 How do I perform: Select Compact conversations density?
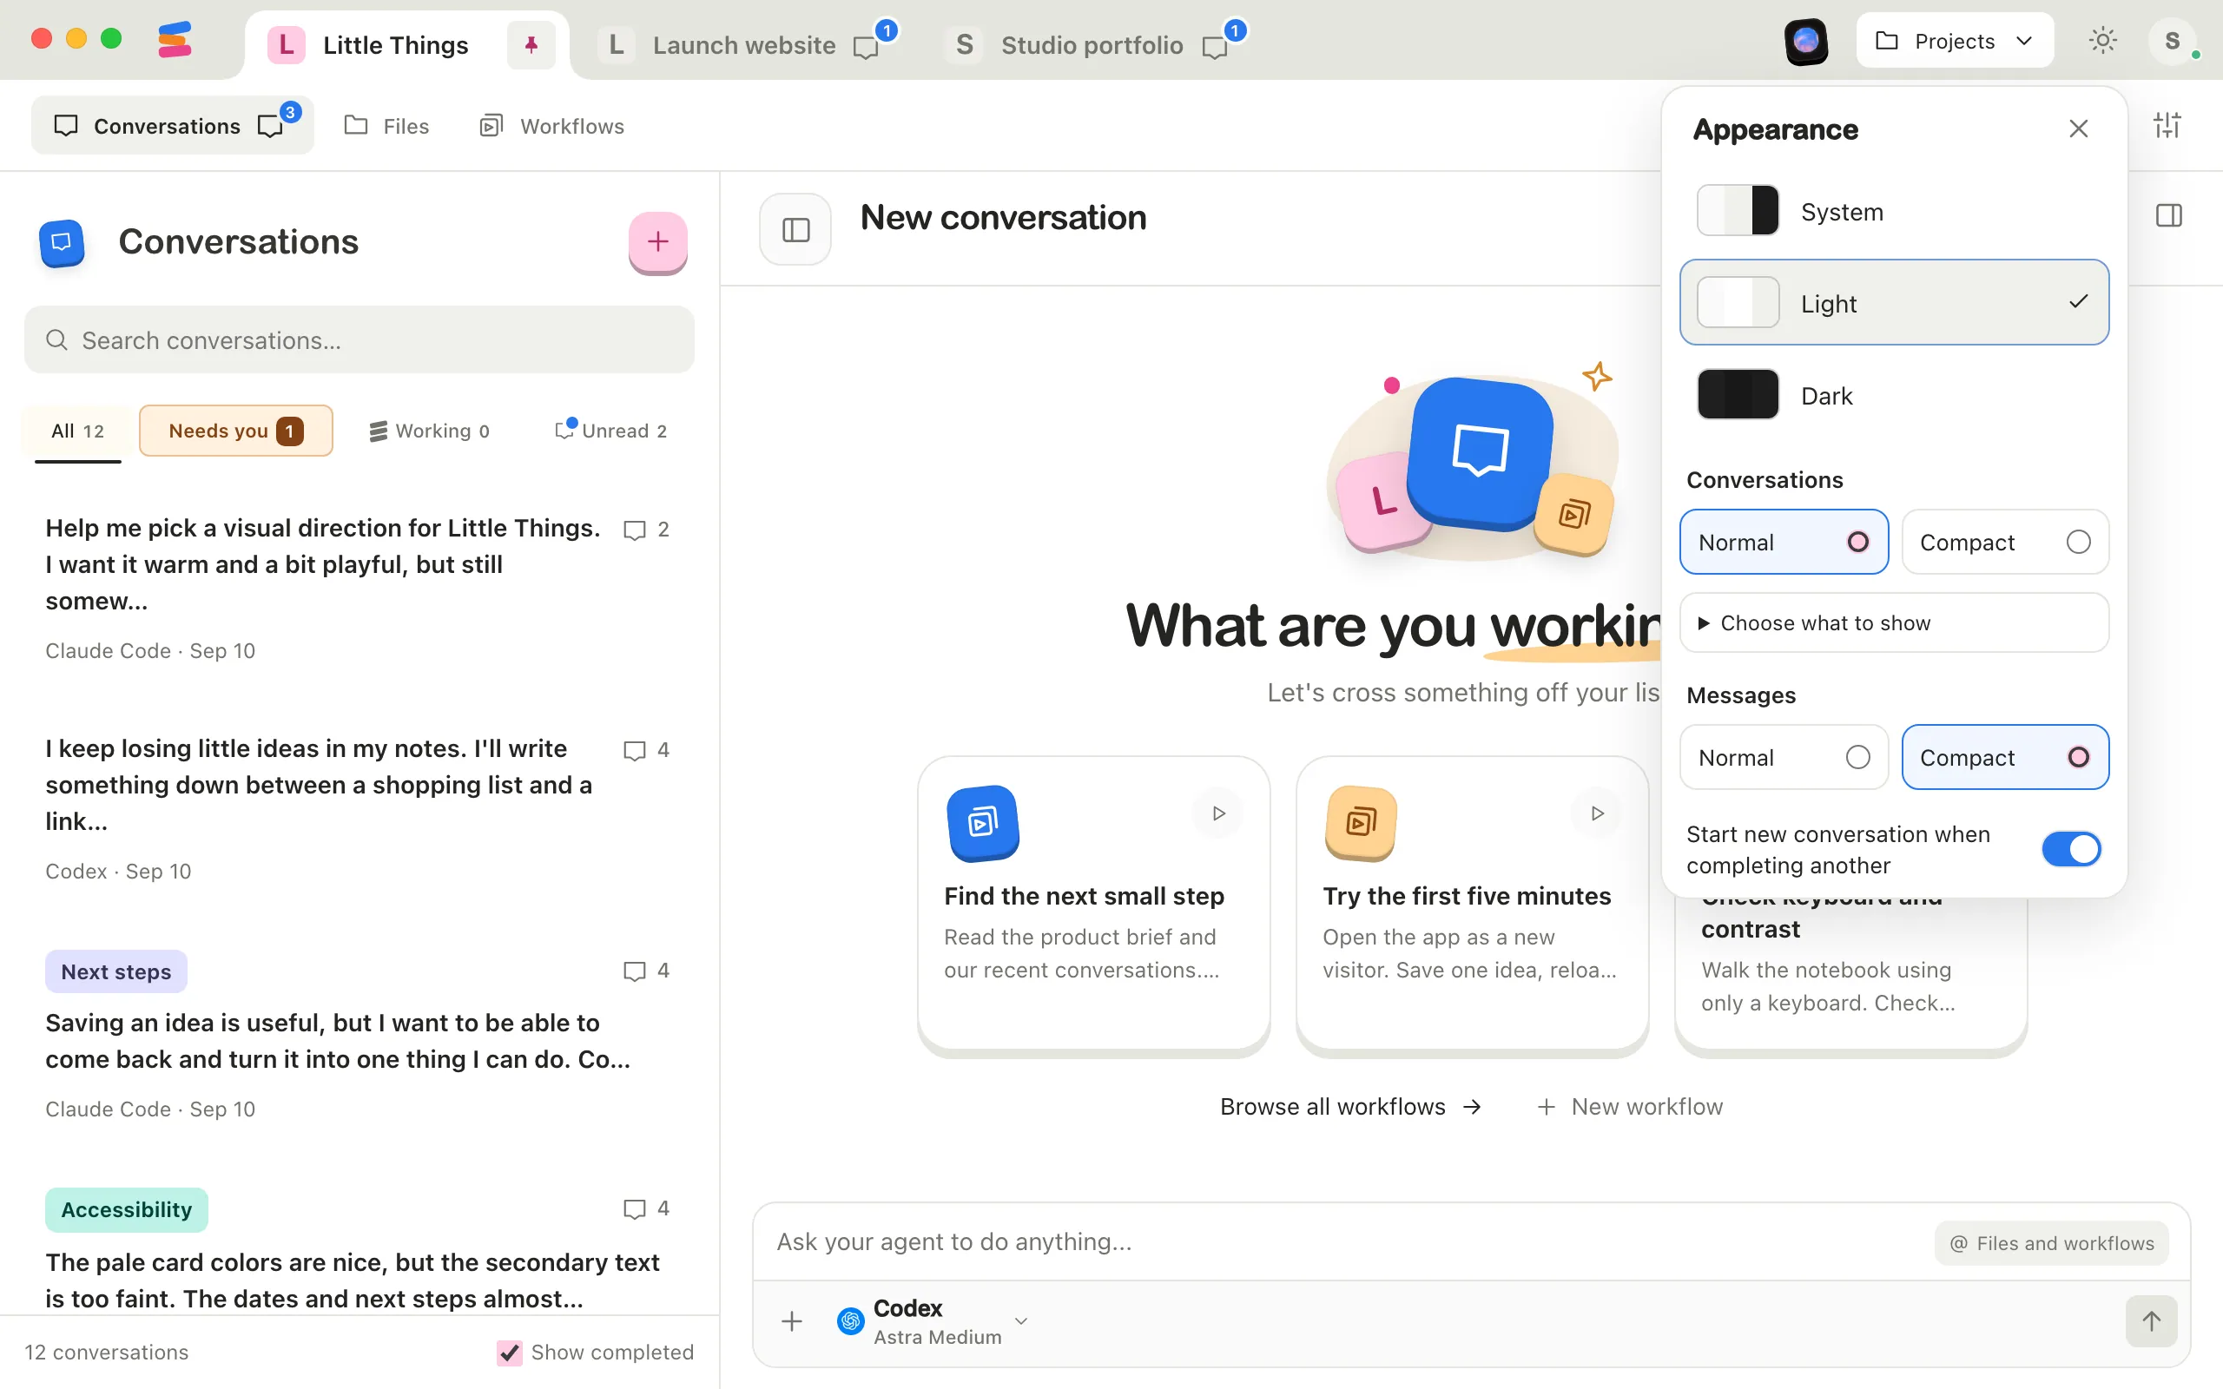click(x=2005, y=542)
